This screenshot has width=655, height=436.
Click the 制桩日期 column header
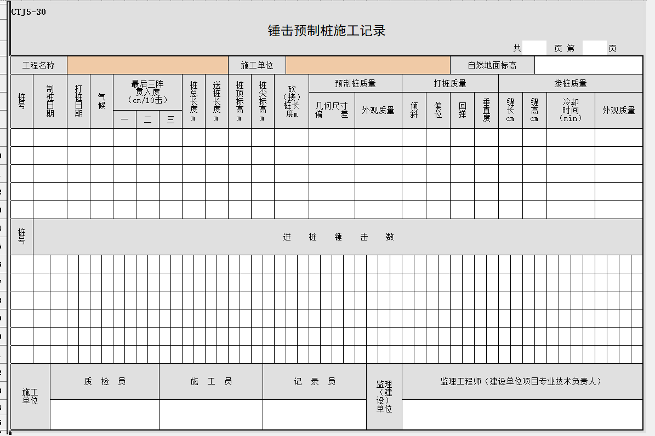click(50, 101)
